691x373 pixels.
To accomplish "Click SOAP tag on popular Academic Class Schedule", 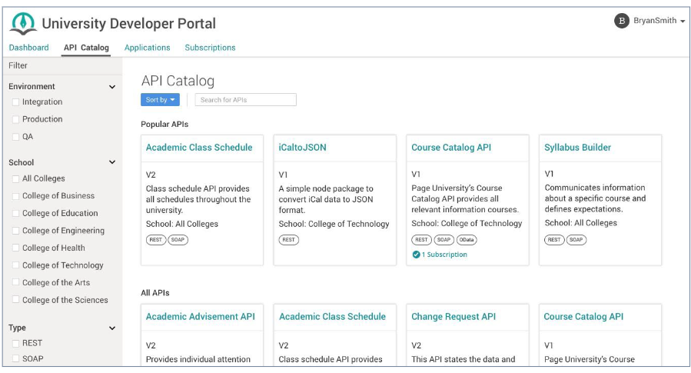I will click(178, 240).
